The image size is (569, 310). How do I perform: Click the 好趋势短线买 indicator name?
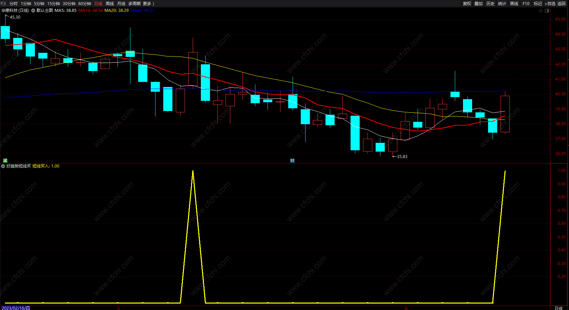(19, 166)
